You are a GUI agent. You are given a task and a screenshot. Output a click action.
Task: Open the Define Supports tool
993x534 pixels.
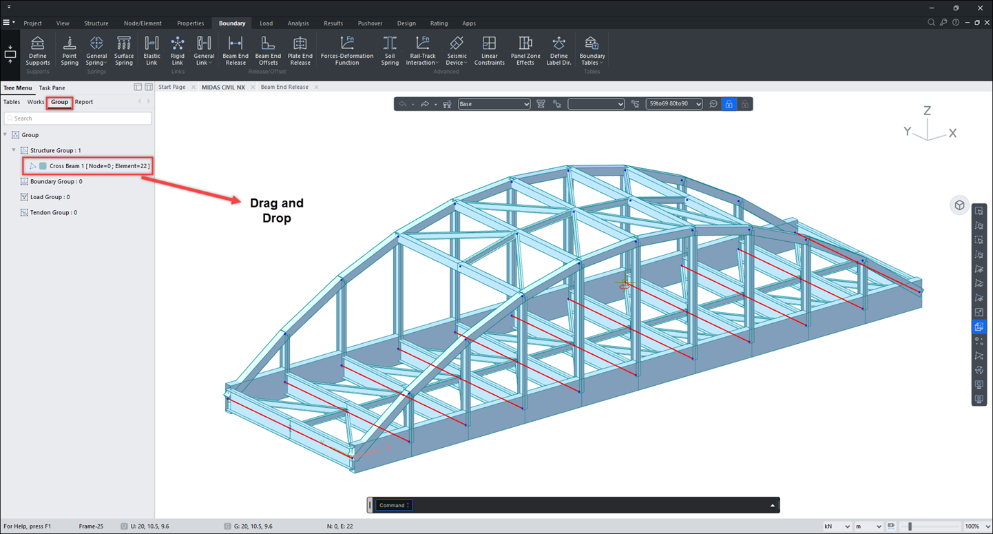[x=38, y=50]
